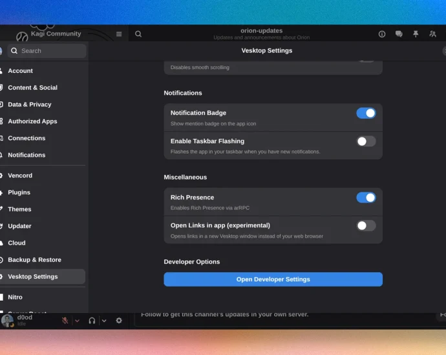The image size is (446, 355).
Task: Open the threads chat bubble icon
Action: [x=399, y=34]
